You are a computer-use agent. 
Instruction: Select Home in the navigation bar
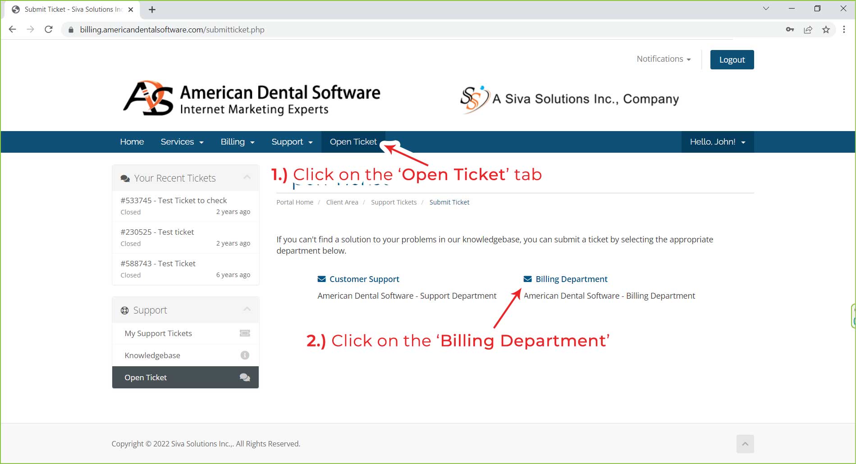pos(132,141)
